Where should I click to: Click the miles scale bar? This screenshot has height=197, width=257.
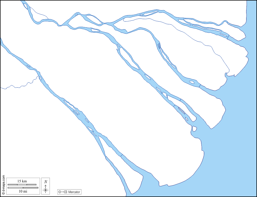[23, 188]
